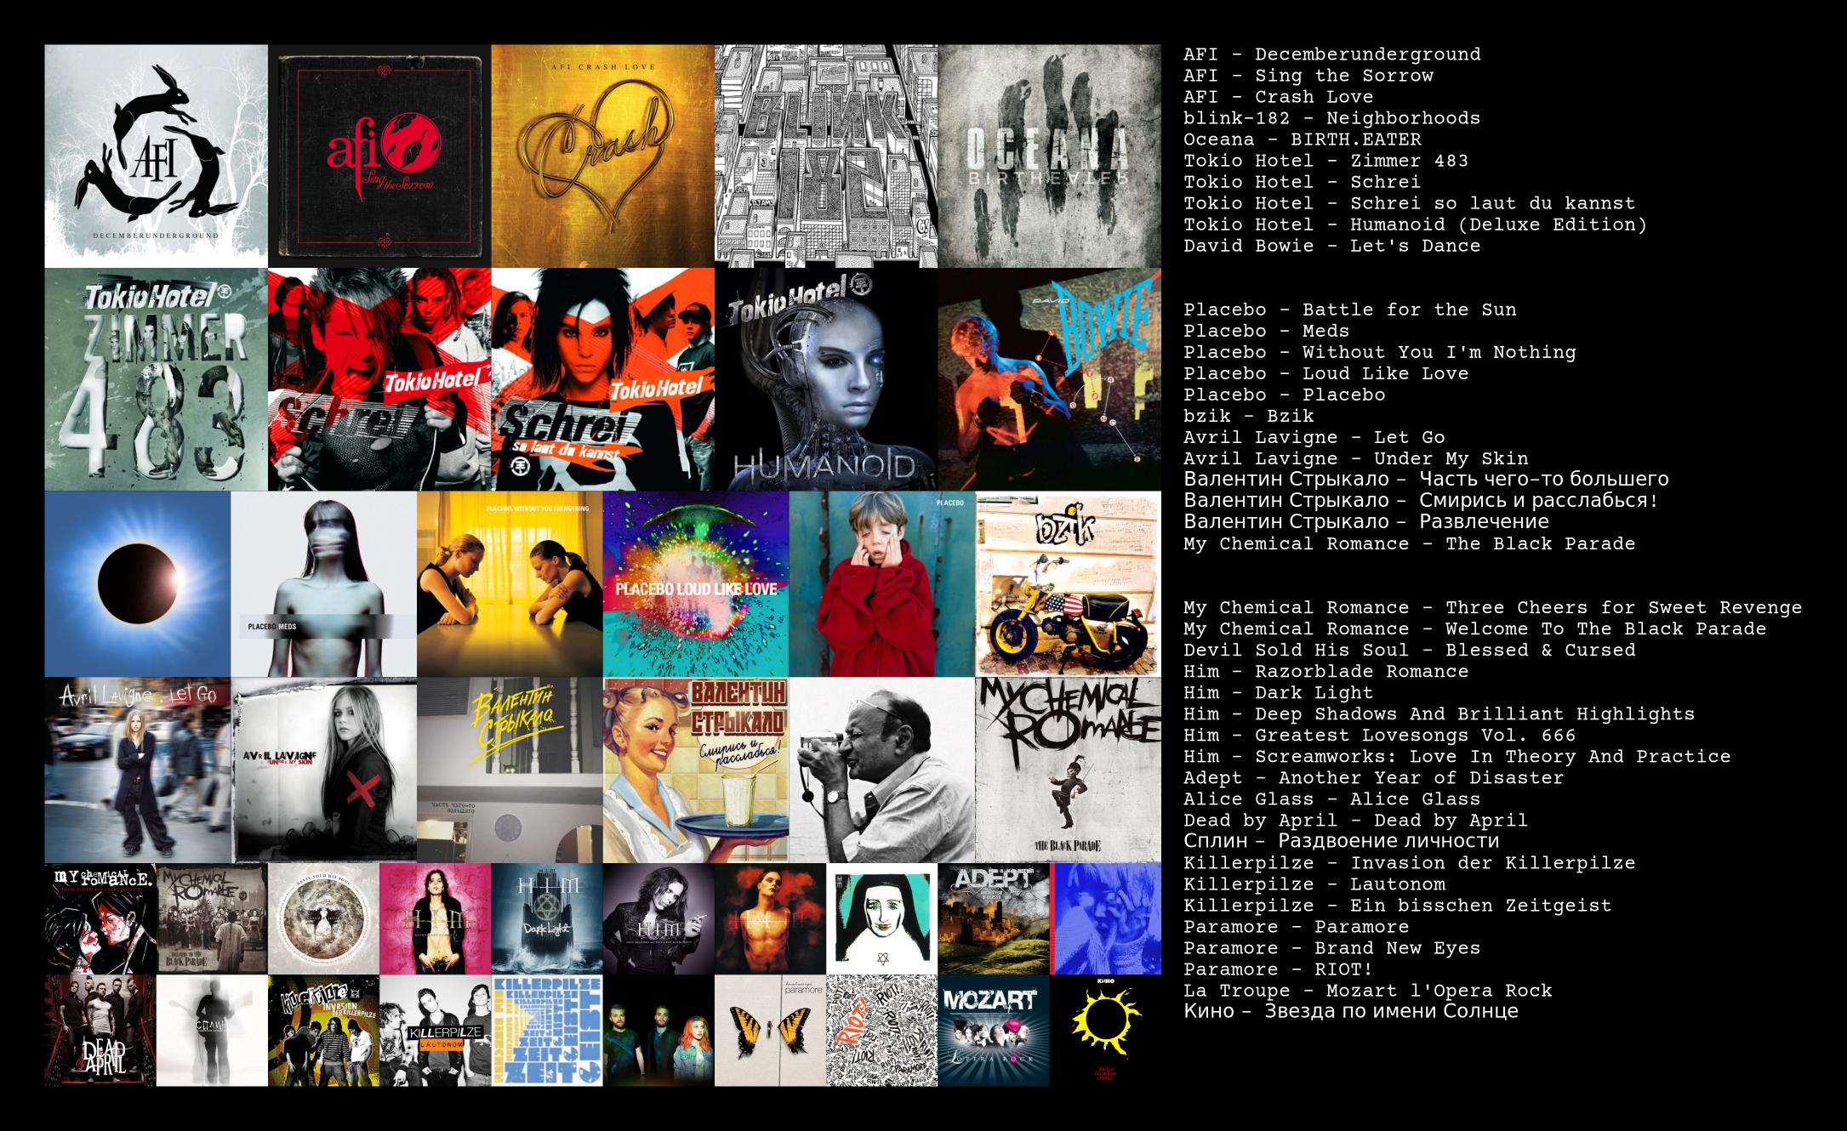Click the solar eclipse Placebo cover
Viewport: 1847px width, 1131px height.
[138, 583]
